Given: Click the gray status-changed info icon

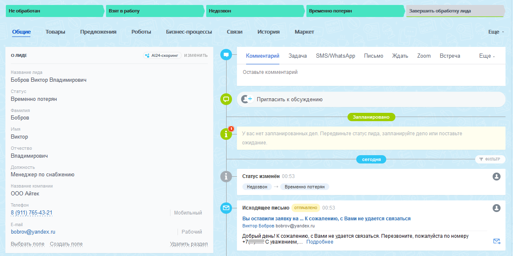Looking at the screenshot, I should (x=226, y=176).
